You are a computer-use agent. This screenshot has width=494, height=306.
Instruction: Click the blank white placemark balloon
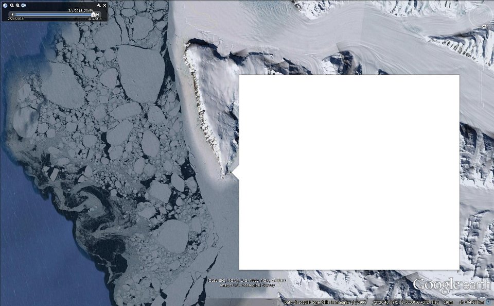coord(349,172)
